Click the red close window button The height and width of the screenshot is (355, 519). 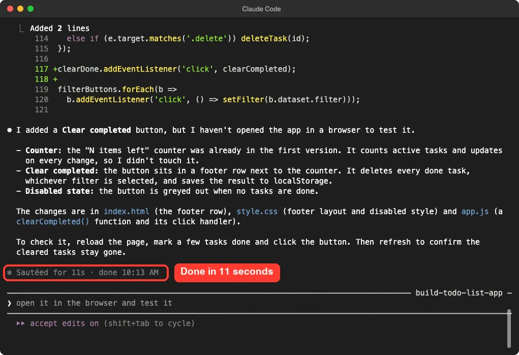coord(10,9)
